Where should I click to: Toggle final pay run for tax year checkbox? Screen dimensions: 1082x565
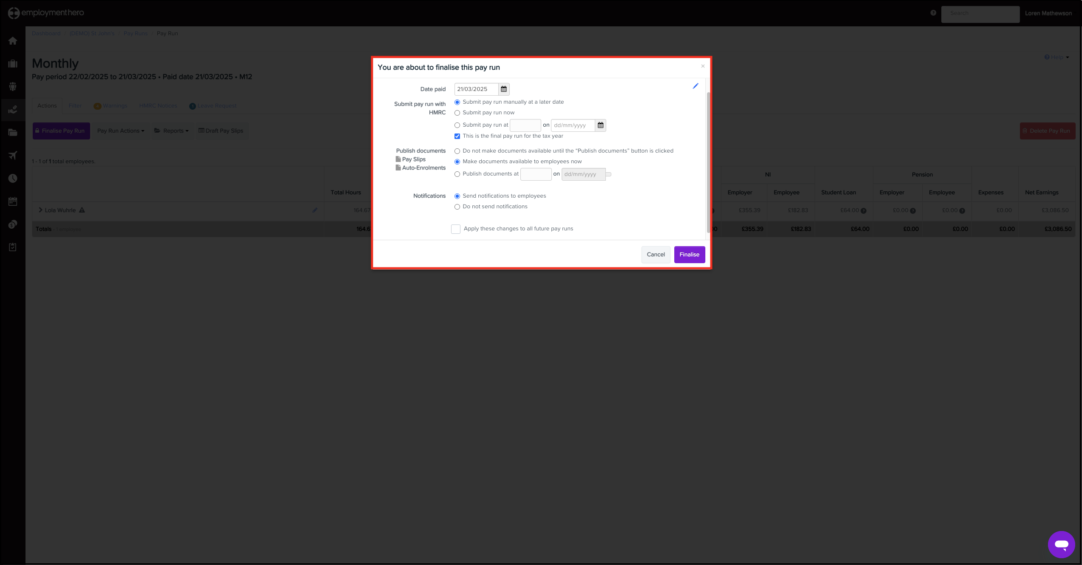pyautogui.click(x=457, y=136)
